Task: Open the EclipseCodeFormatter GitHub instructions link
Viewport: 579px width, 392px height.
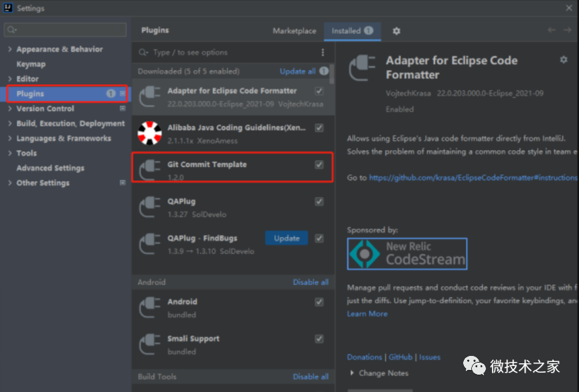Action: click(x=473, y=178)
